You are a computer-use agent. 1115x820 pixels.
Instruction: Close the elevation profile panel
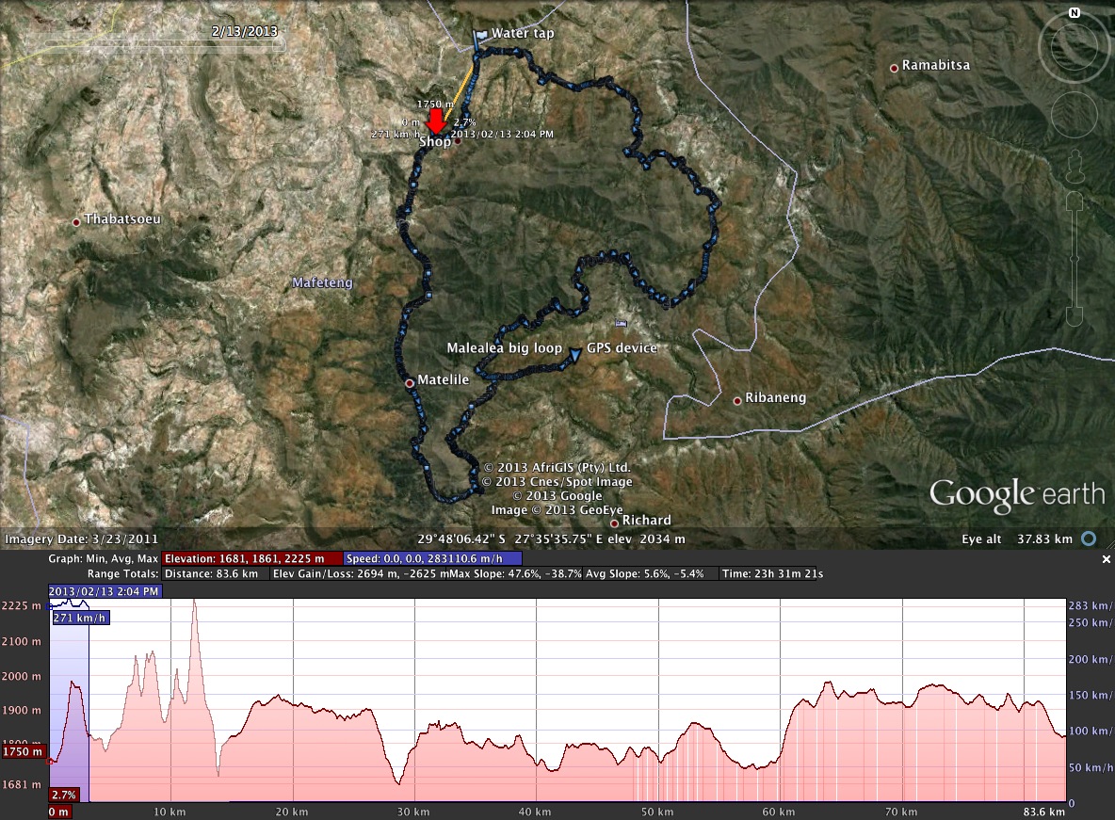(1107, 559)
